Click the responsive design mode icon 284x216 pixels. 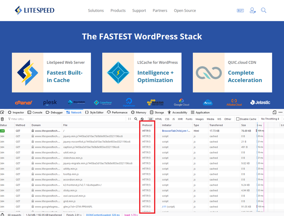click(x=274, y=112)
